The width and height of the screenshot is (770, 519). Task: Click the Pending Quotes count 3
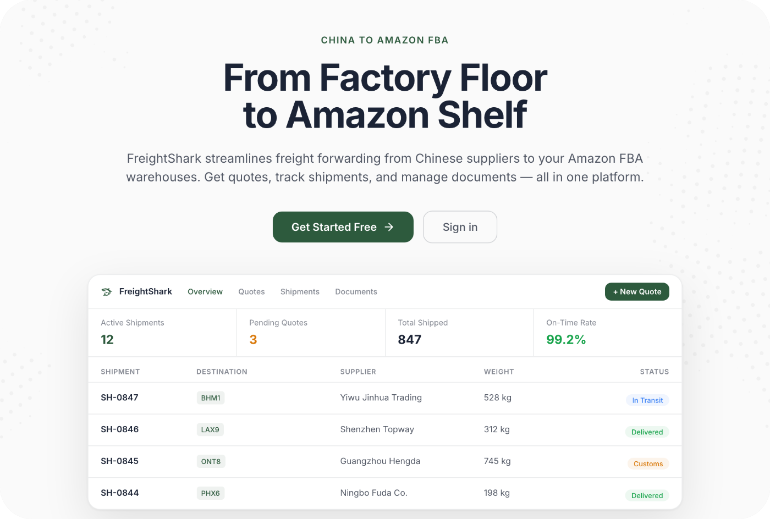(x=253, y=340)
